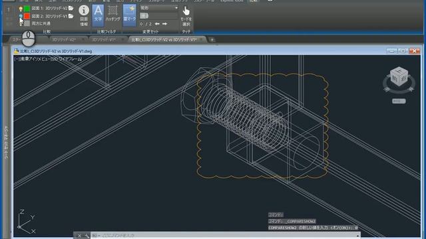The image size is (426, 239).
Task: Expand command history arrow on command line
Action: tap(358, 236)
